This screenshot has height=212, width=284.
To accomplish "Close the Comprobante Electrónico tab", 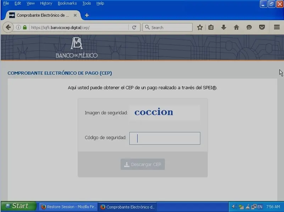I will tap(75, 15).
